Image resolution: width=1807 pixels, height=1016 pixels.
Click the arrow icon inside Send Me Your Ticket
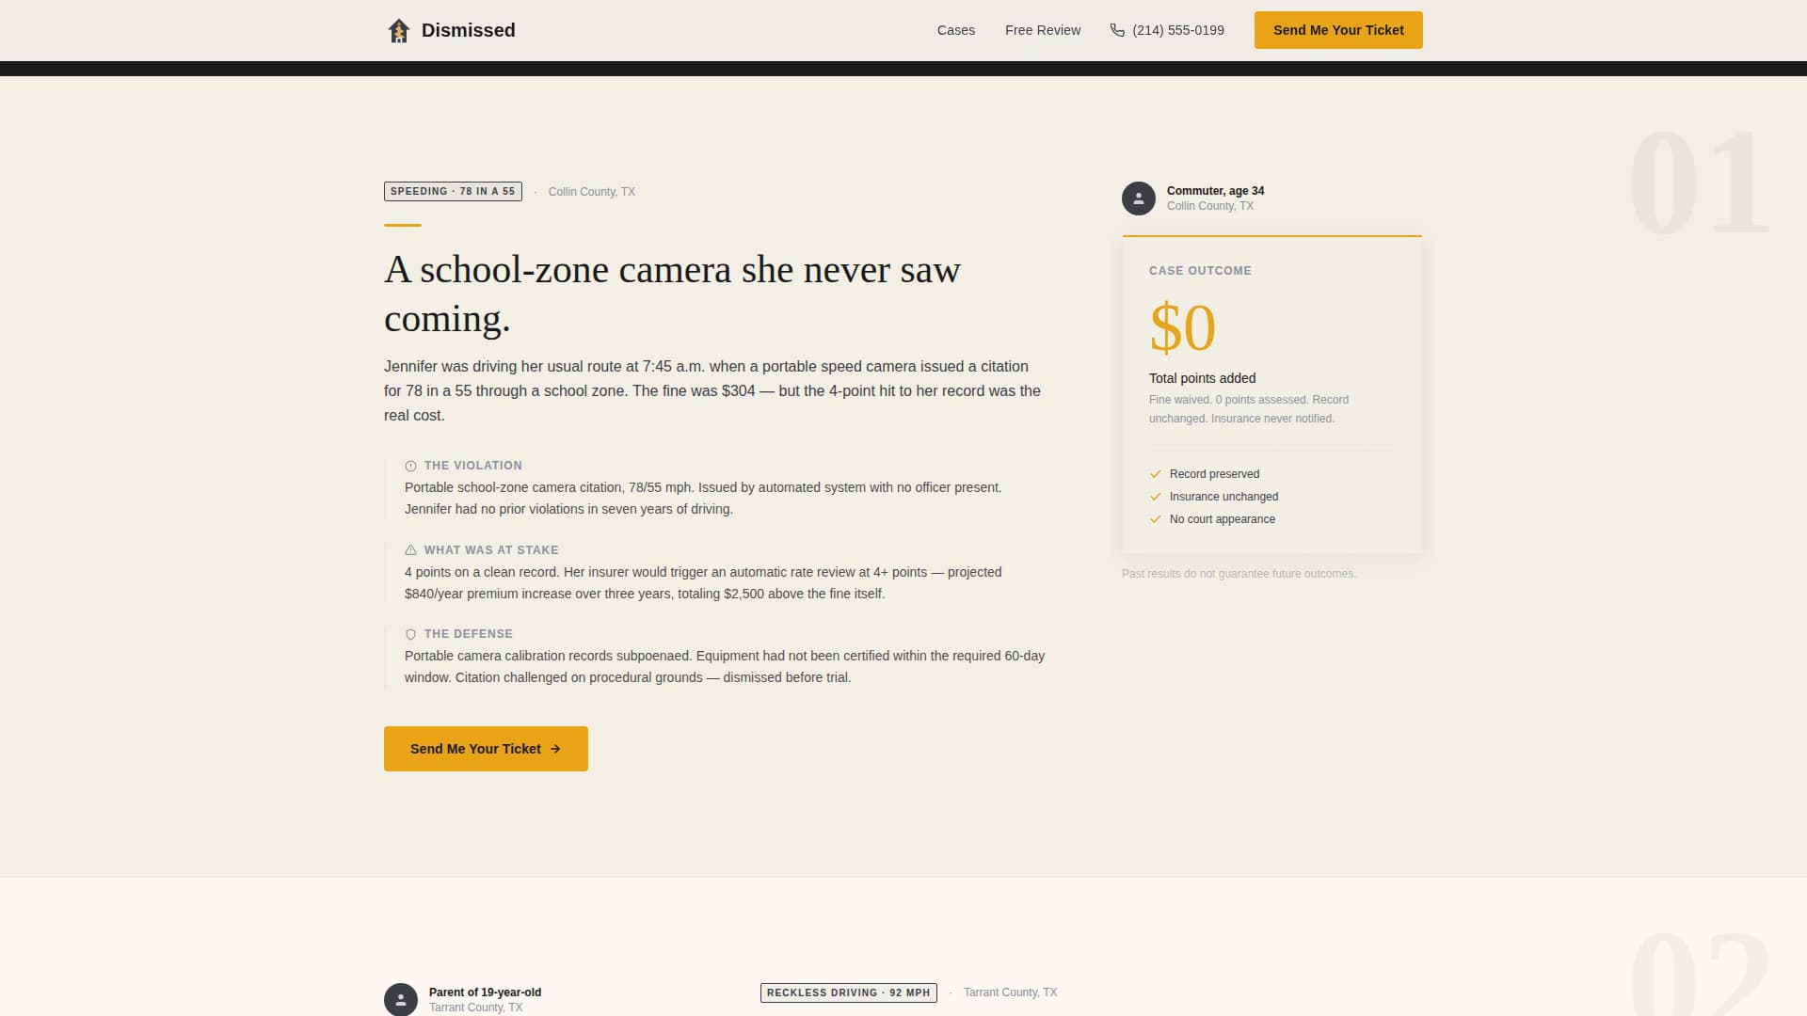(x=556, y=749)
